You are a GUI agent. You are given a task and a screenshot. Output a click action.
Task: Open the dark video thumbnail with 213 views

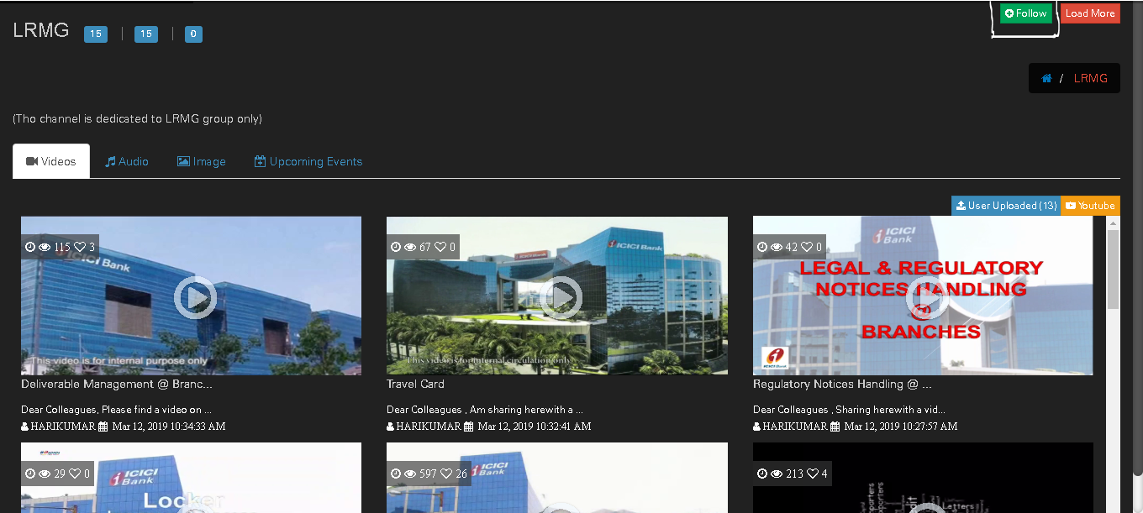coord(923,478)
